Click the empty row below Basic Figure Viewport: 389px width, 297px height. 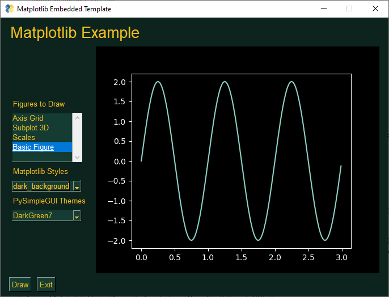[x=42, y=156]
